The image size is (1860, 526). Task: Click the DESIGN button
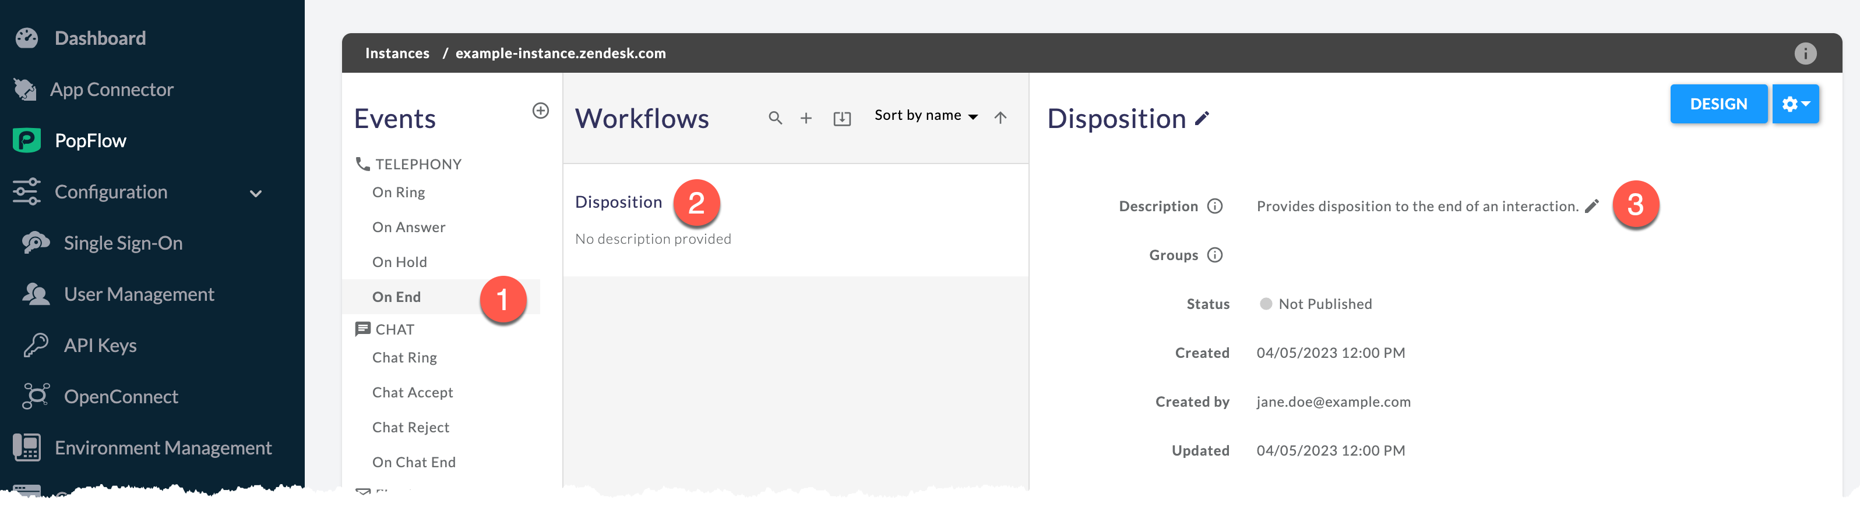(x=1718, y=104)
